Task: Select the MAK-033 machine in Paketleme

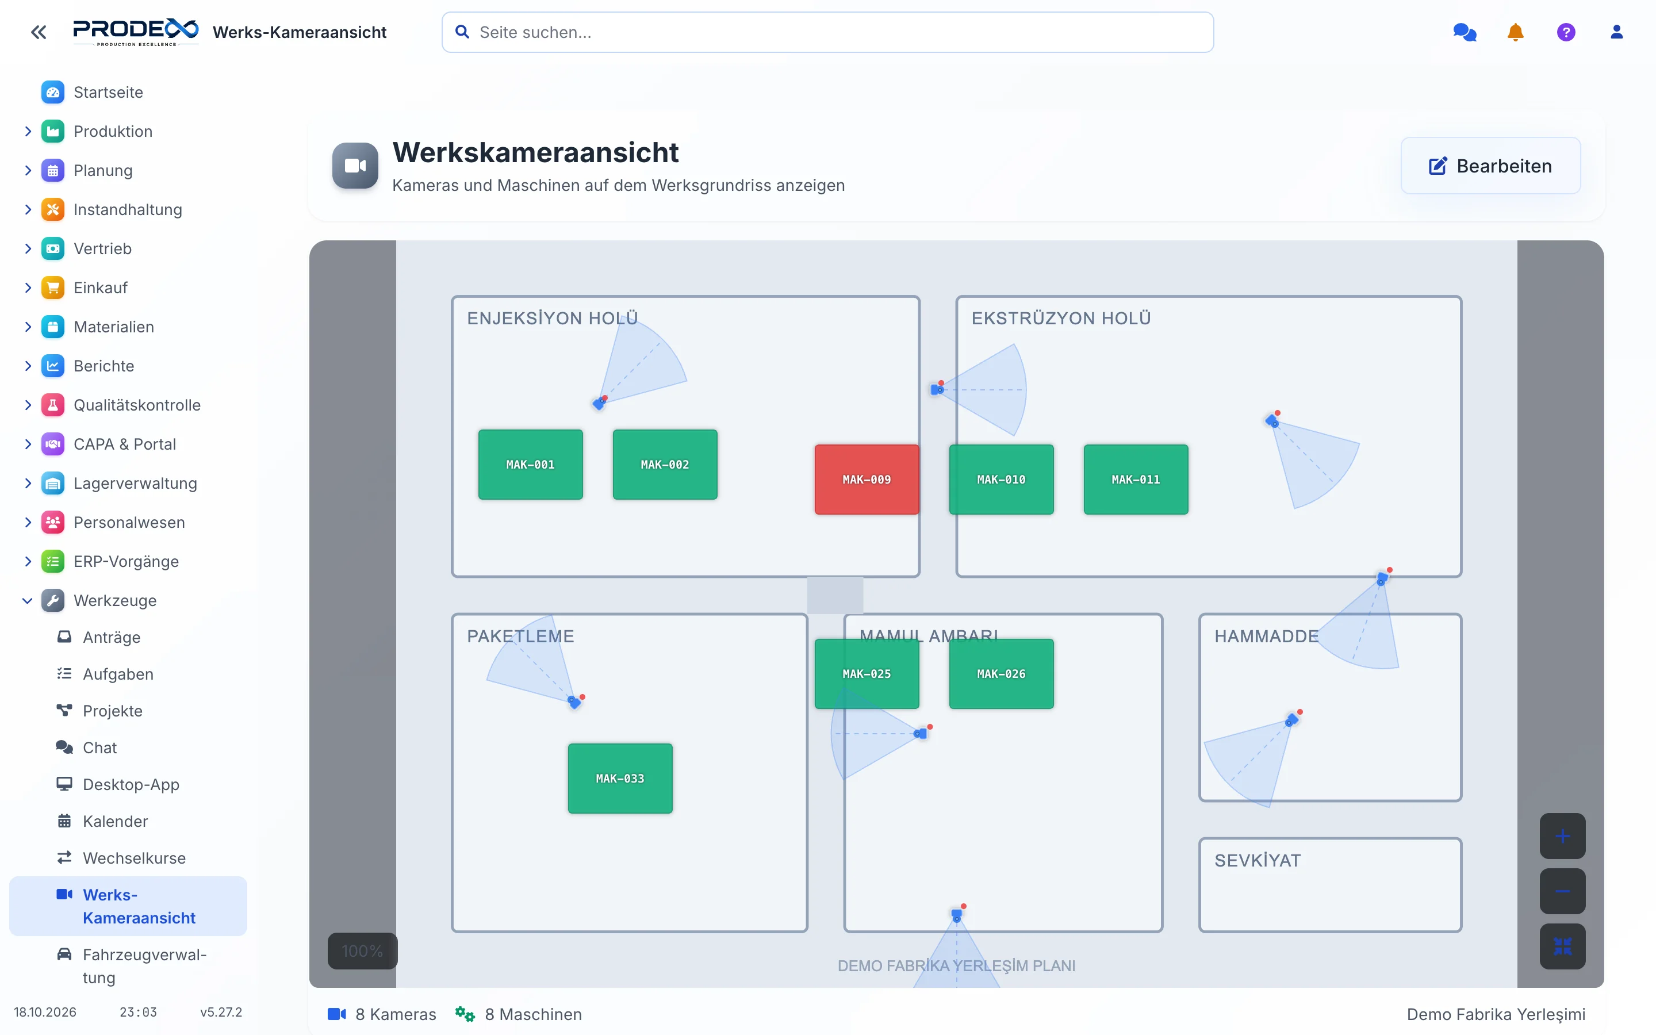Action: tap(620, 779)
